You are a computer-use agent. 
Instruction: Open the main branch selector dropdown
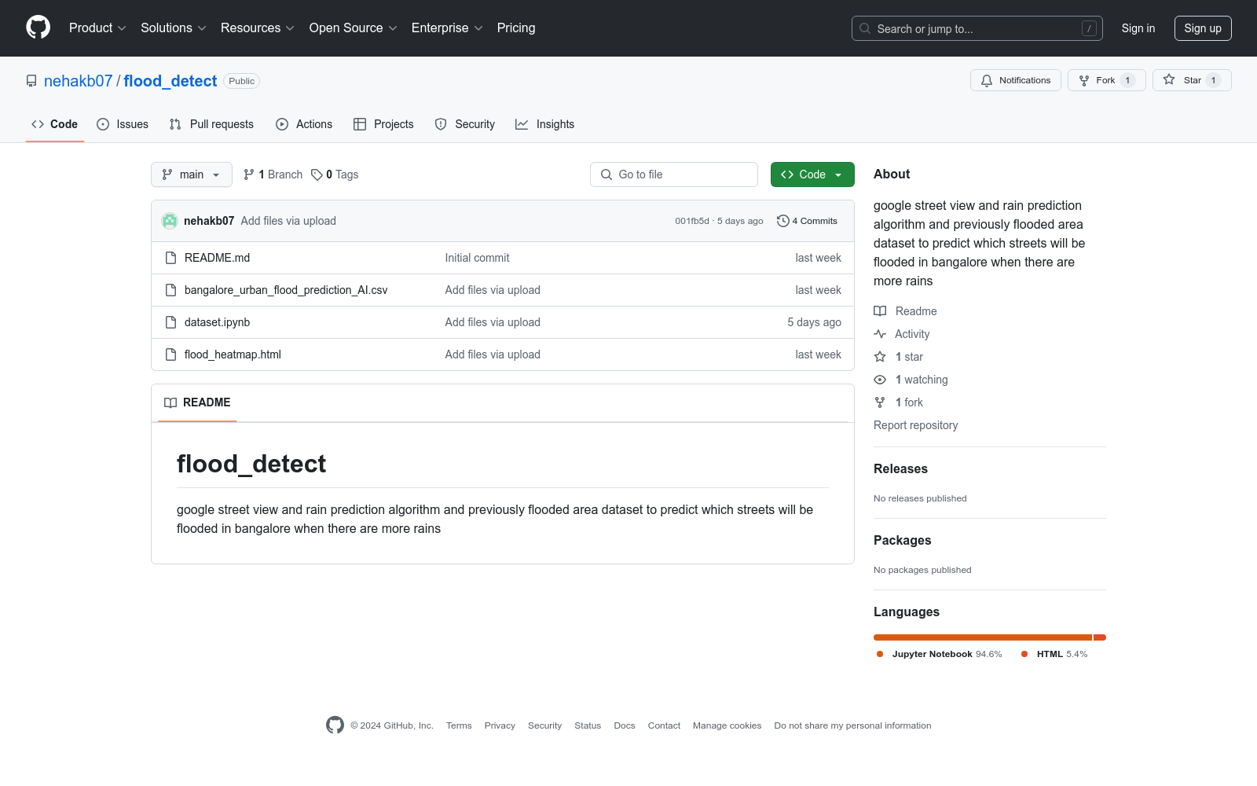click(192, 174)
